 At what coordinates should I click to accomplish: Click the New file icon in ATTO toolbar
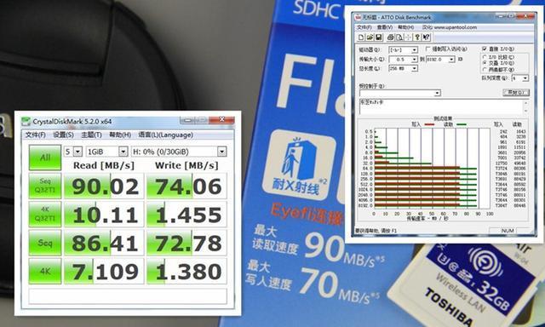point(361,37)
